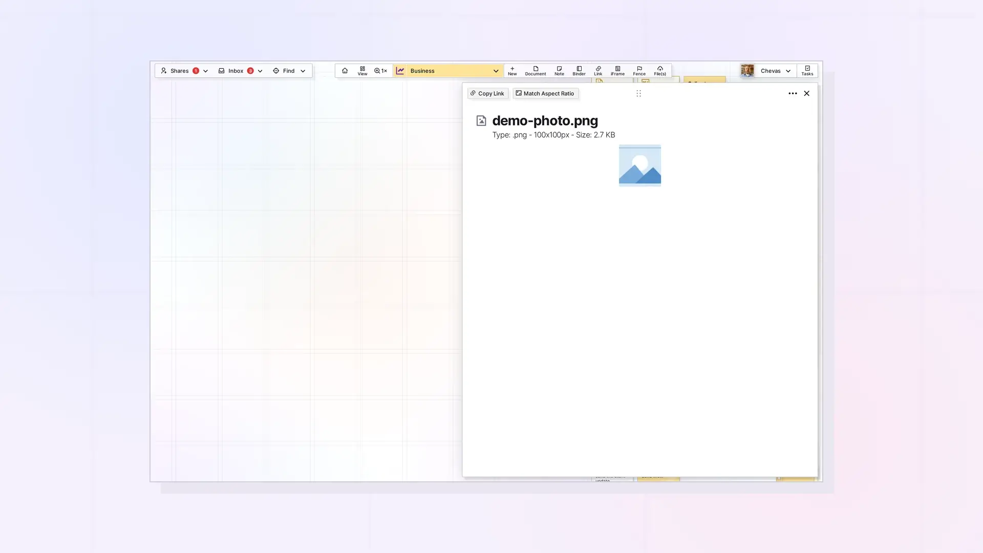
Task: Click the Chevas profile avatar
Action: click(747, 71)
